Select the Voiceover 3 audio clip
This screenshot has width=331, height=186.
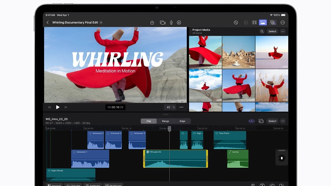137,140
